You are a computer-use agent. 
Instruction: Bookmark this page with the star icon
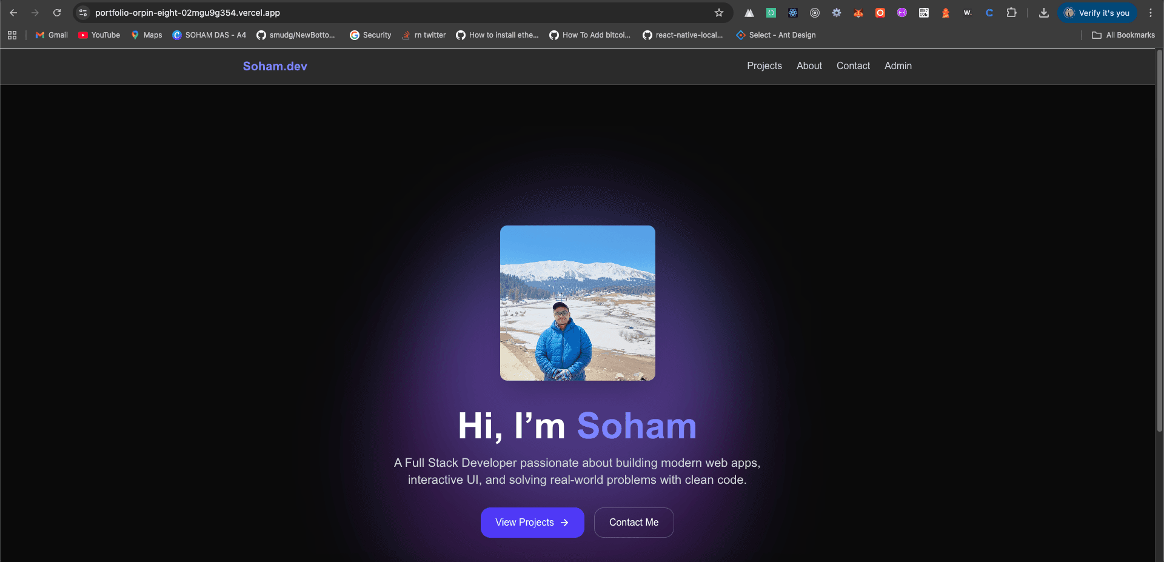(x=719, y=13)
